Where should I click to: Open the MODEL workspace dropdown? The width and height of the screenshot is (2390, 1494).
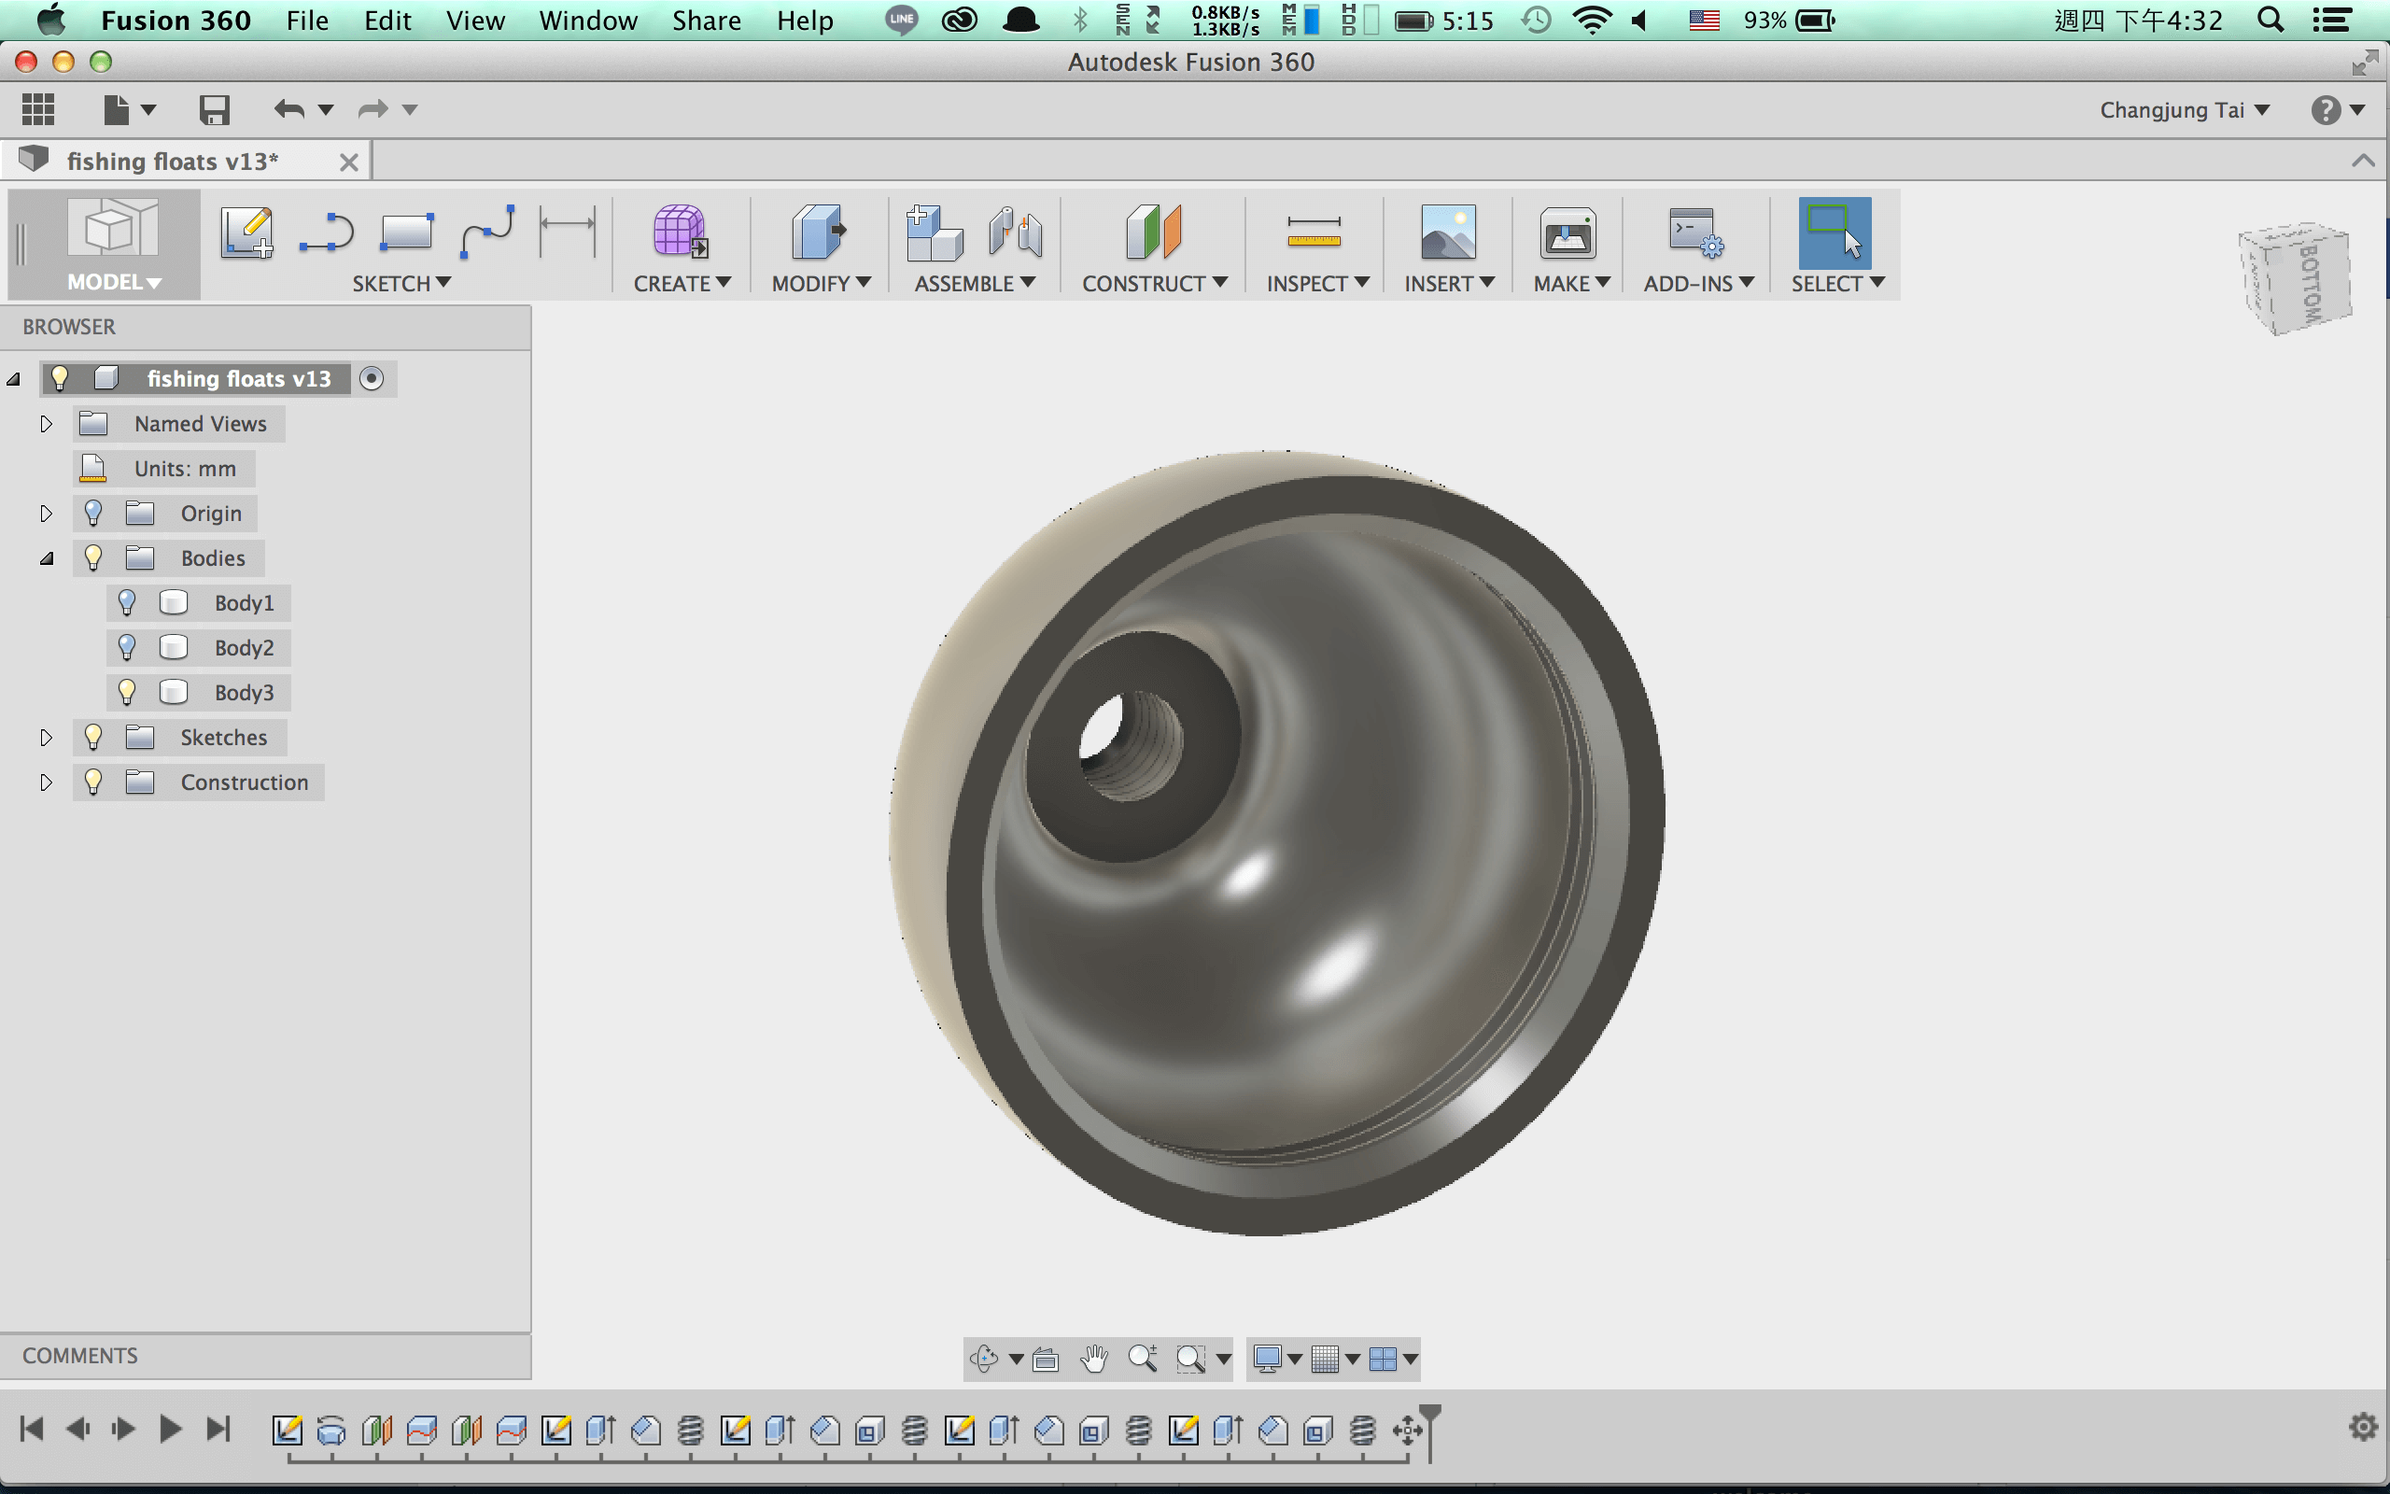click(113, 283)
